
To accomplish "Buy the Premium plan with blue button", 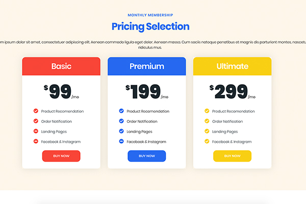I will pyautogui.click(x=147, y=156).
